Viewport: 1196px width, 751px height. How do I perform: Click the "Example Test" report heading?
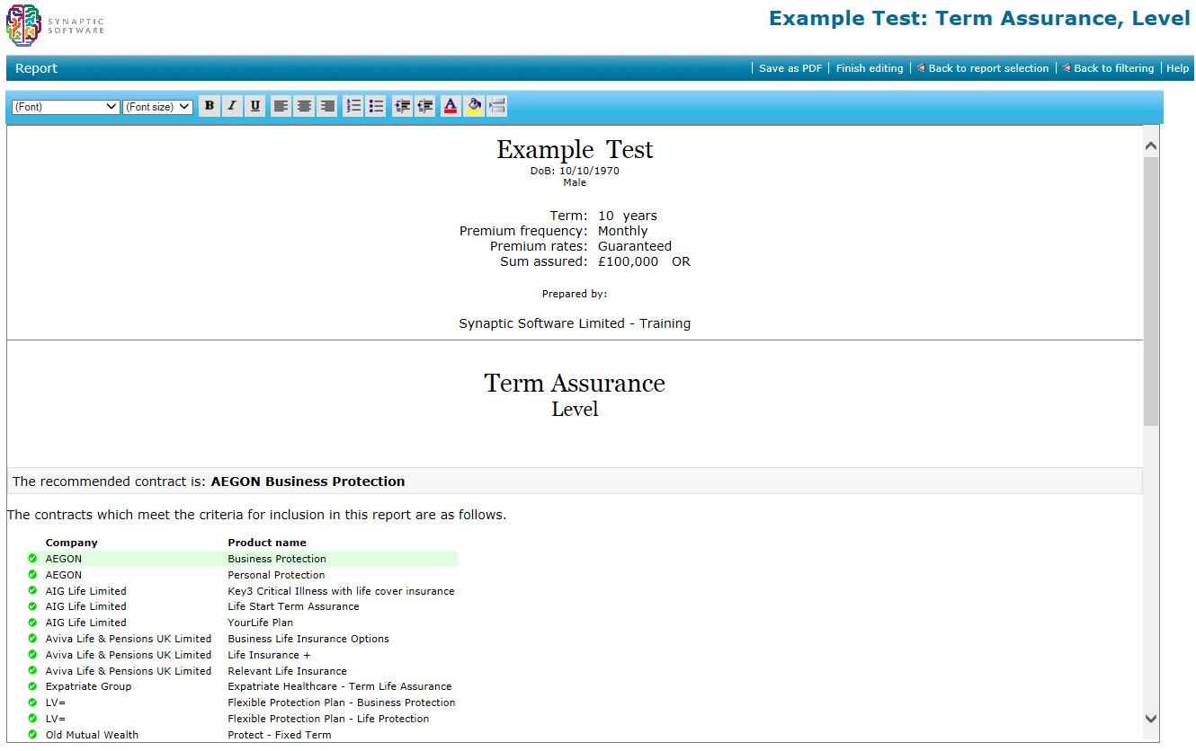575,149
